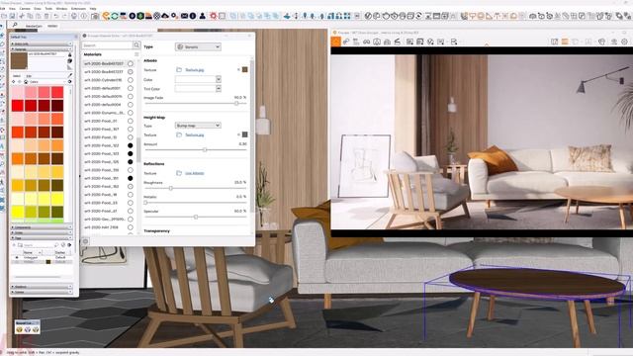Click the magnifier icon beside material search
The height and width of the screenshot is (356, 633).
click(136, 45)
